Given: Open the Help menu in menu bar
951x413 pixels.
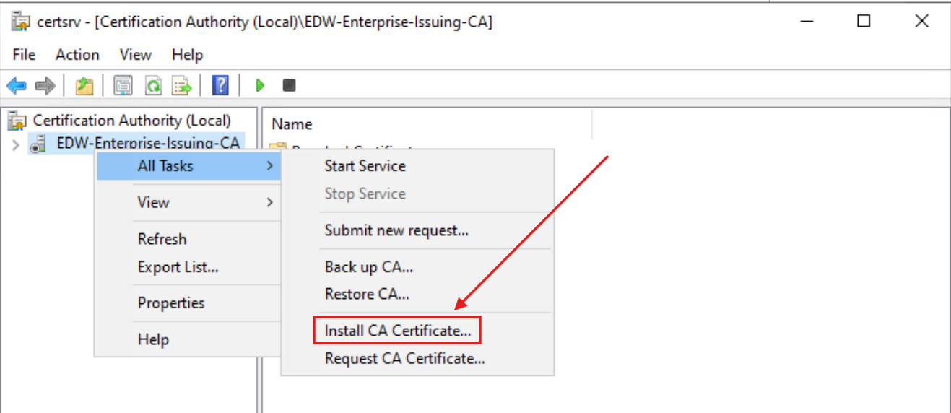Looking at the screenshot, I should [x=187, y=55].
